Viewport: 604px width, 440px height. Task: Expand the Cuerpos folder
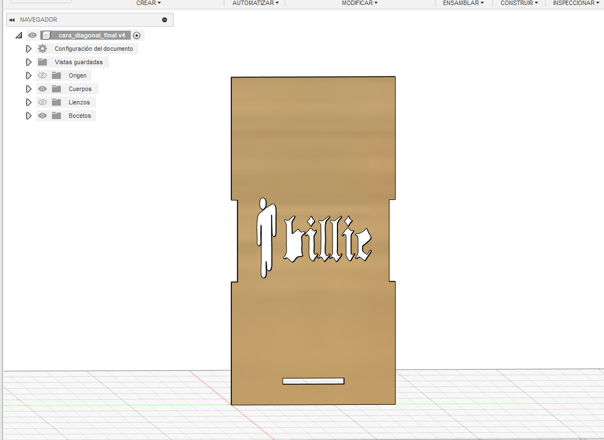point(28,89)
